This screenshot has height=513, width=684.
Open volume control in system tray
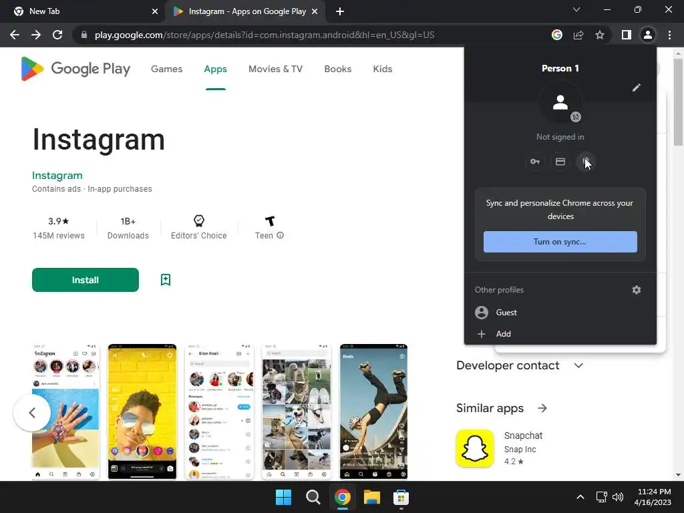point(618,497)
